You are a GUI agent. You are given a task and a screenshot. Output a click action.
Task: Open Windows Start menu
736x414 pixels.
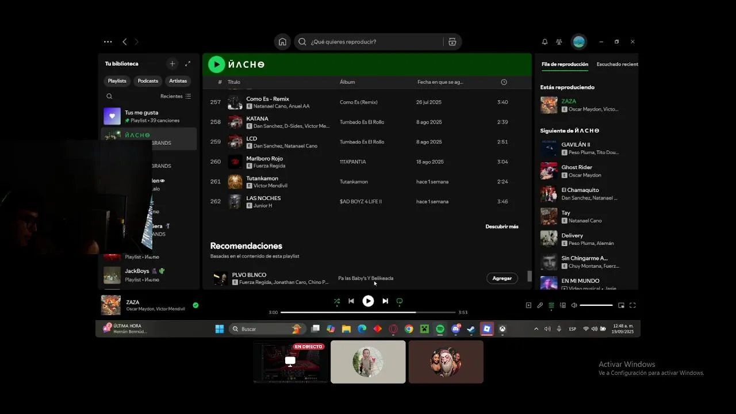click(220, 329)
